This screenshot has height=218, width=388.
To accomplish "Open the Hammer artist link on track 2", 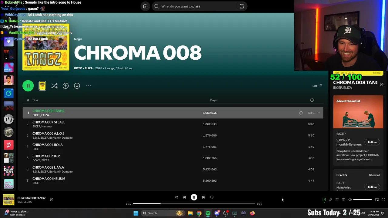I will (x=47, y=127).
